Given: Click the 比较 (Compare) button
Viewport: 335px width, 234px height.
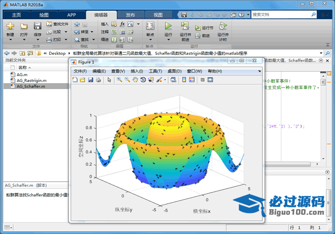Looking at the screenshot, I should point(54,32).
